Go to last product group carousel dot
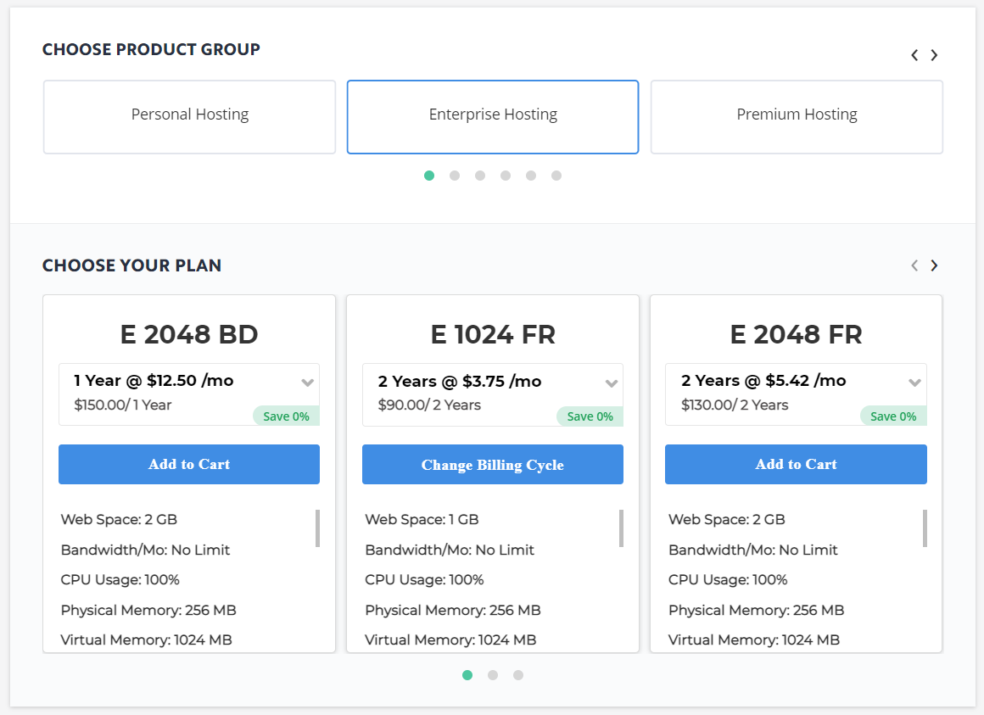The height and width of the screenshot is (715, 984). tap(556, 176)
